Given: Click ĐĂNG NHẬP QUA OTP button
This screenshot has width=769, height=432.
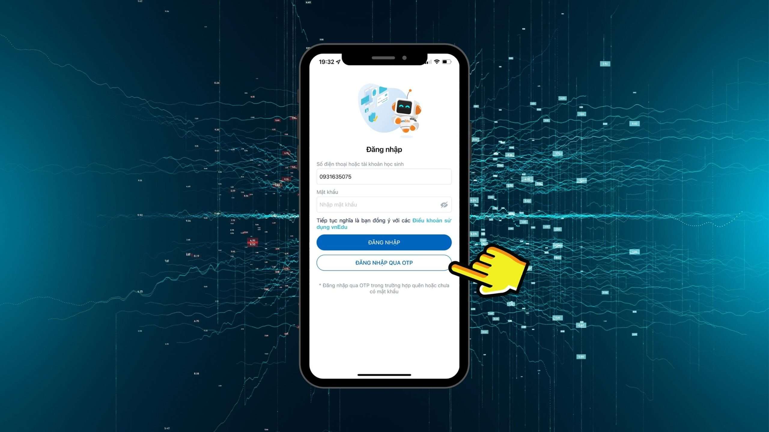Looking at the screenshot, I should pos(384,262).
